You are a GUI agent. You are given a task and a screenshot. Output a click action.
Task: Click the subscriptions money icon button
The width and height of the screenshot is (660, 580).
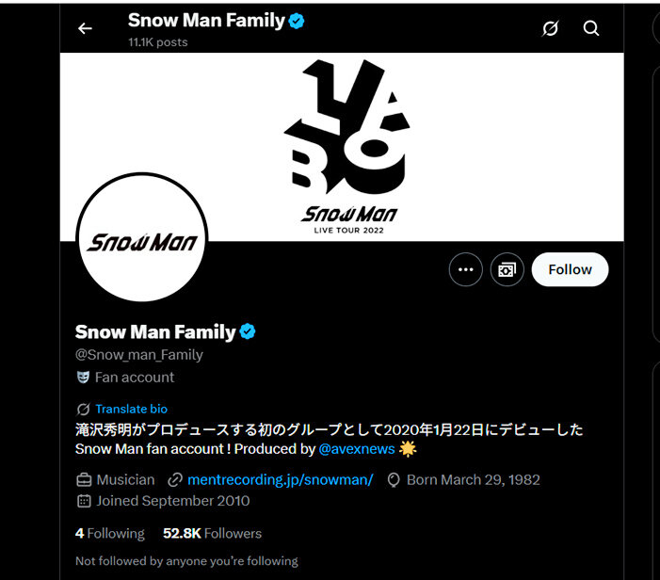coord(507,269)
